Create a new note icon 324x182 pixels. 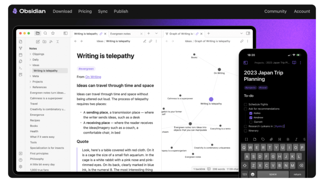[38, 42]
